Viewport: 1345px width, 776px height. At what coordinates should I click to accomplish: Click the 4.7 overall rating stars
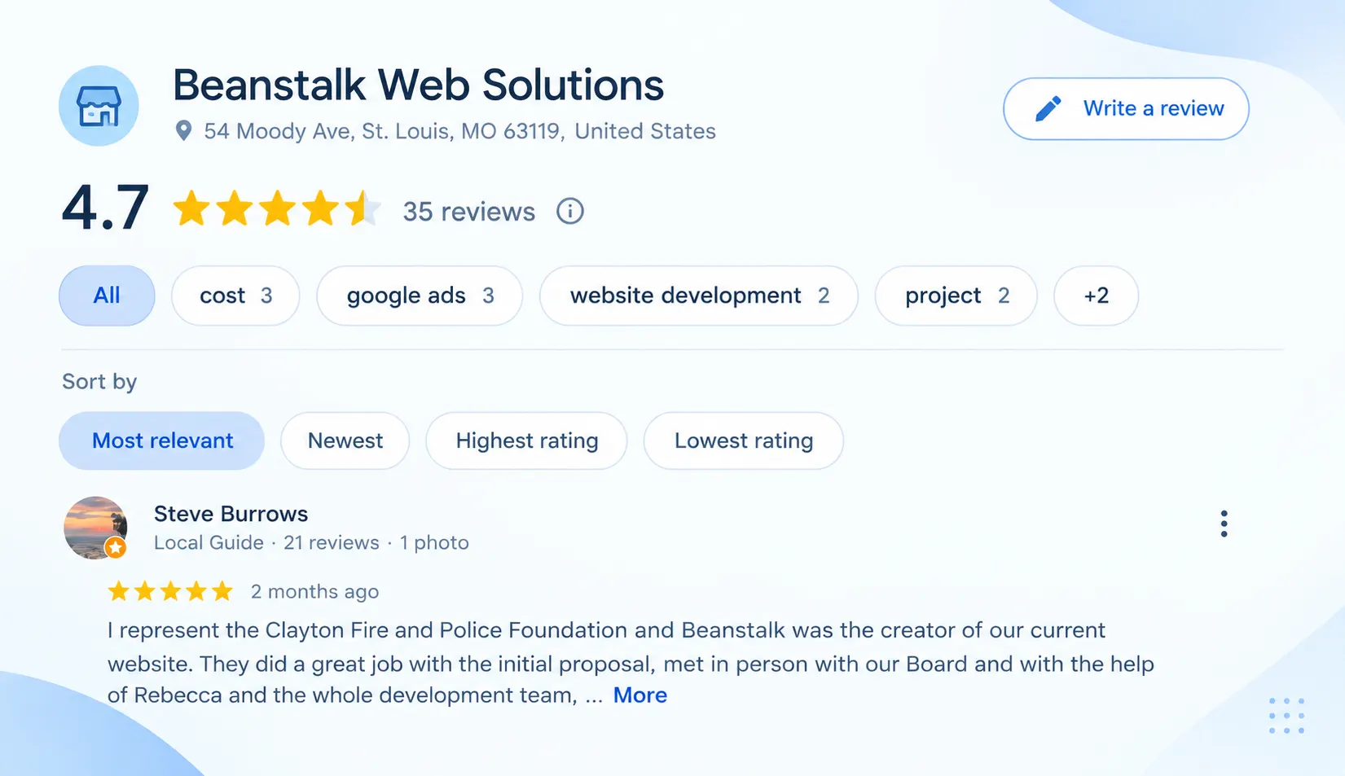point(277,208)
